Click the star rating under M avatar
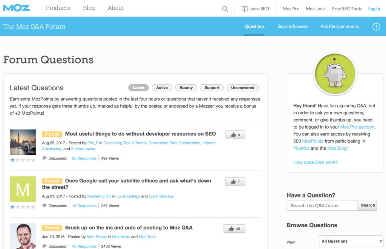386x249 pixels. coord(23,207)
